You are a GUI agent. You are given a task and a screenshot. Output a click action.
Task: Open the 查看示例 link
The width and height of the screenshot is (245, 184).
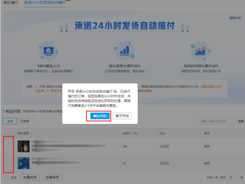tap(235, 18)
